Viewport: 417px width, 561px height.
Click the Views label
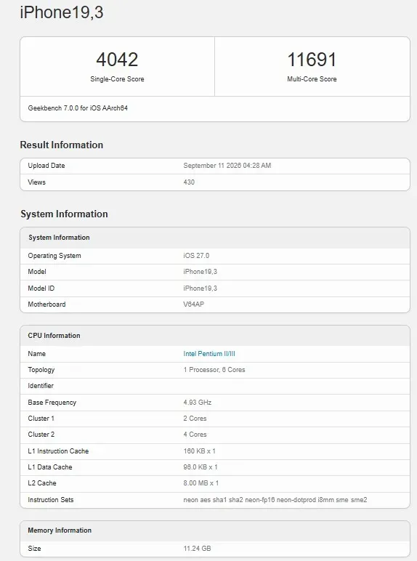pyautogui.click(x=37, y=182)
